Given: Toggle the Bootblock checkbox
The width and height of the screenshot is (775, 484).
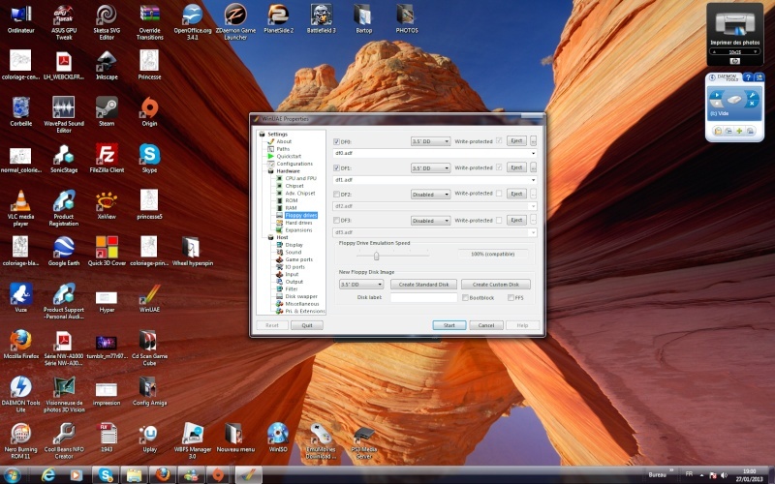Looking at the screenshot, I should click(465, 297).
